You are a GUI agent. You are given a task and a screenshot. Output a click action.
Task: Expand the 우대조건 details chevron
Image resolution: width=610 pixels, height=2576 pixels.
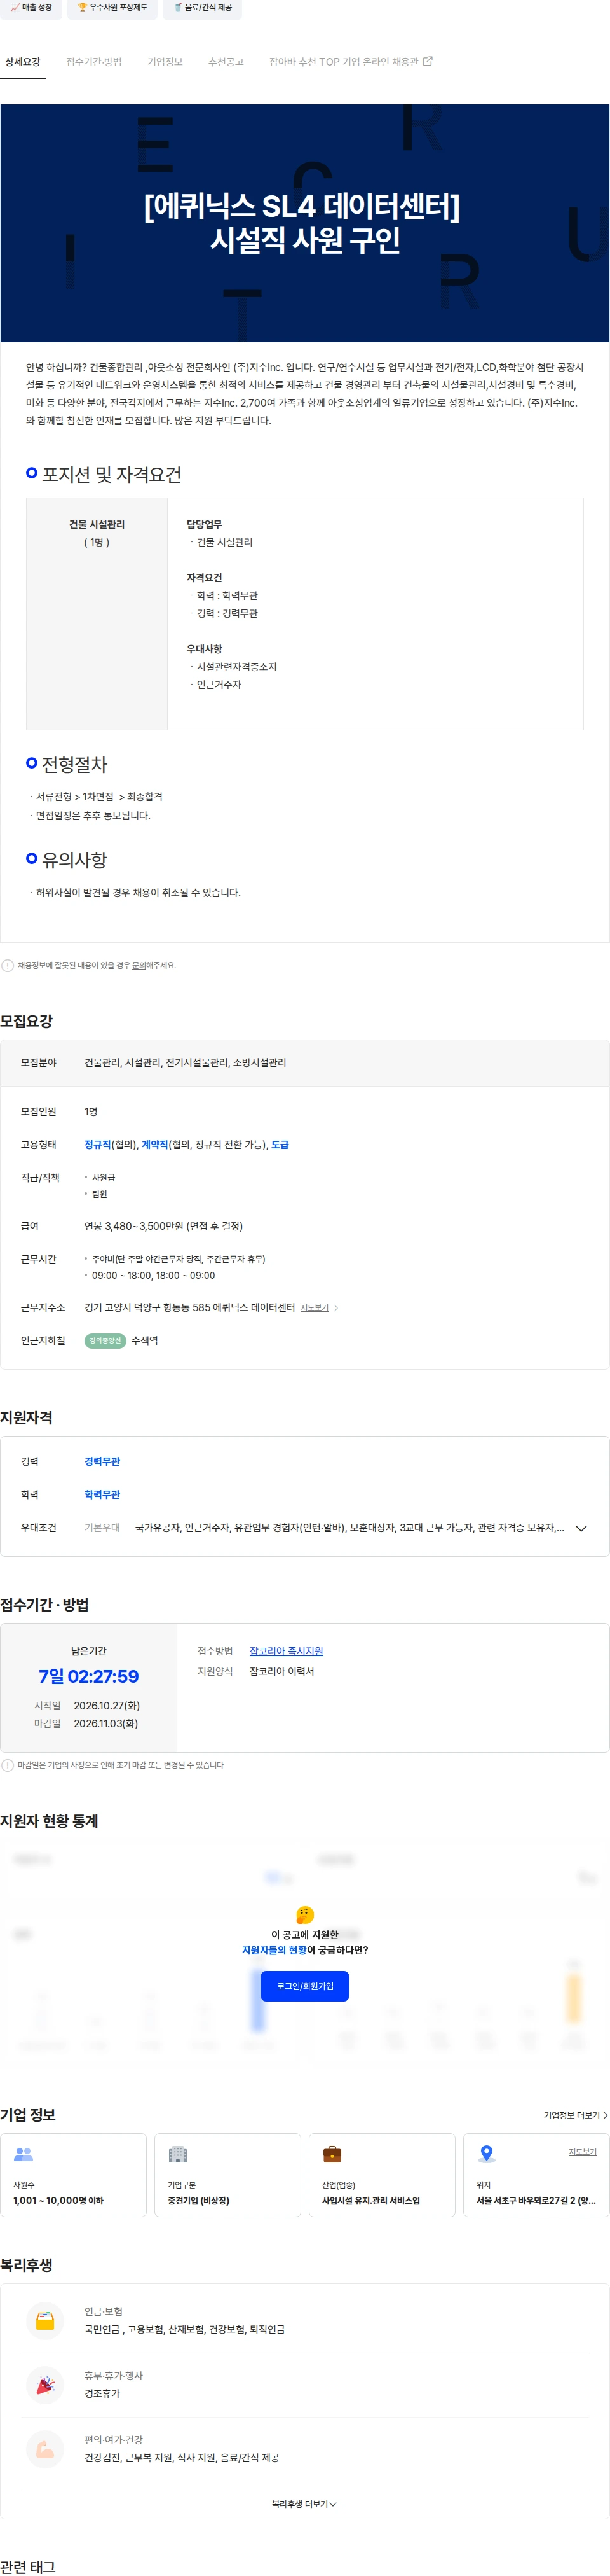(x=581, y=1528)
